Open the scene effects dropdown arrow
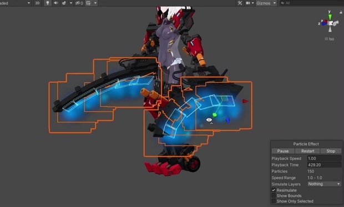Image resolution: width=344 pixels, height=207 pixels. tap(71, 3)
